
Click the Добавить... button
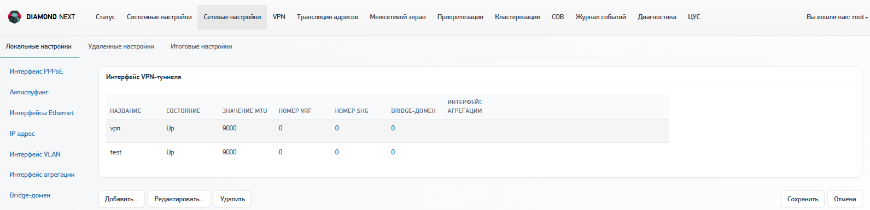121,199
